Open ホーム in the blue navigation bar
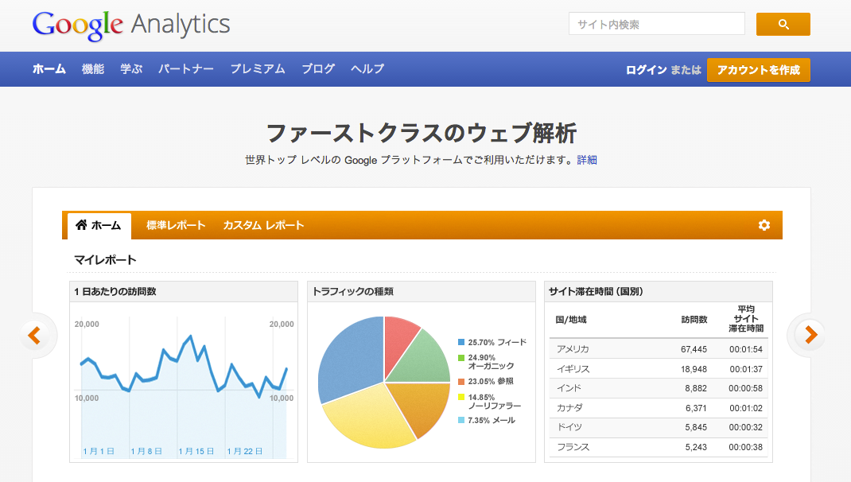This screenshot has height=482, width=851. click(49, 69)
